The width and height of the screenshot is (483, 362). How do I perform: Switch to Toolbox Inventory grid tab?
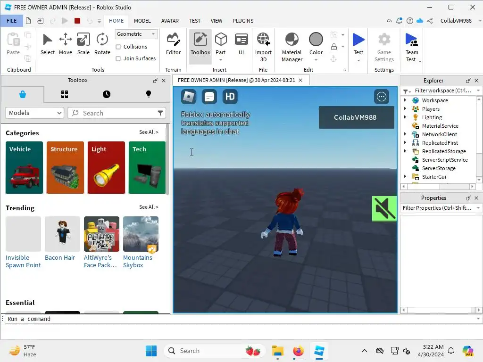[x=64, y=94]
